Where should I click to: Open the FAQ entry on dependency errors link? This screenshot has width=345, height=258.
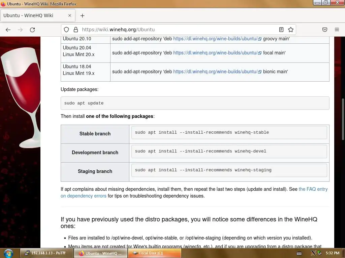(x=194, y=192)
